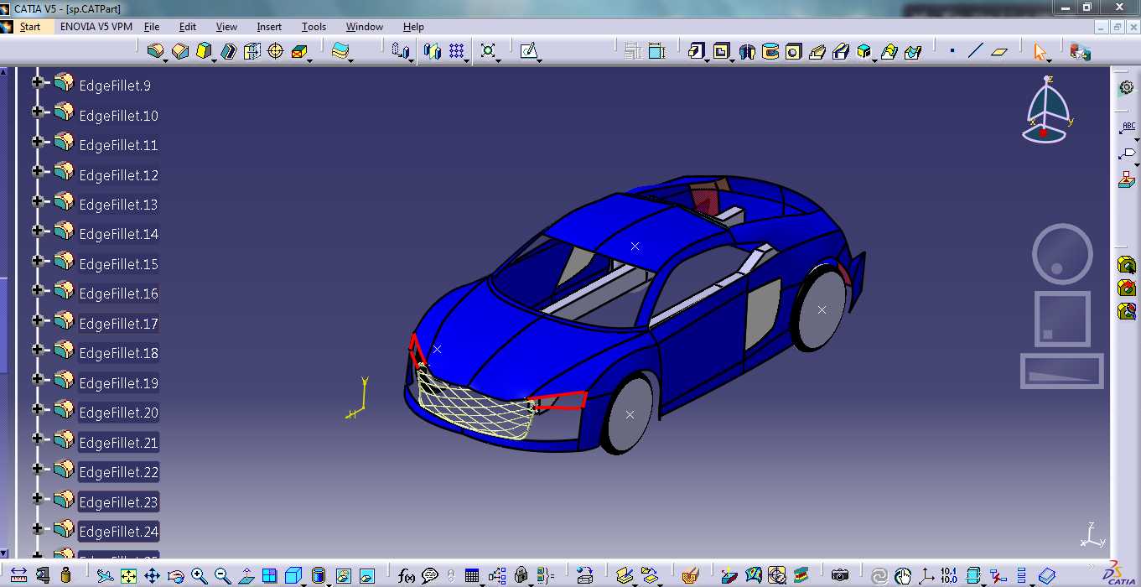Select the Thickness tool
Image resolution: width=1141 pixels, height=587 pixels.
coord(252,51)
